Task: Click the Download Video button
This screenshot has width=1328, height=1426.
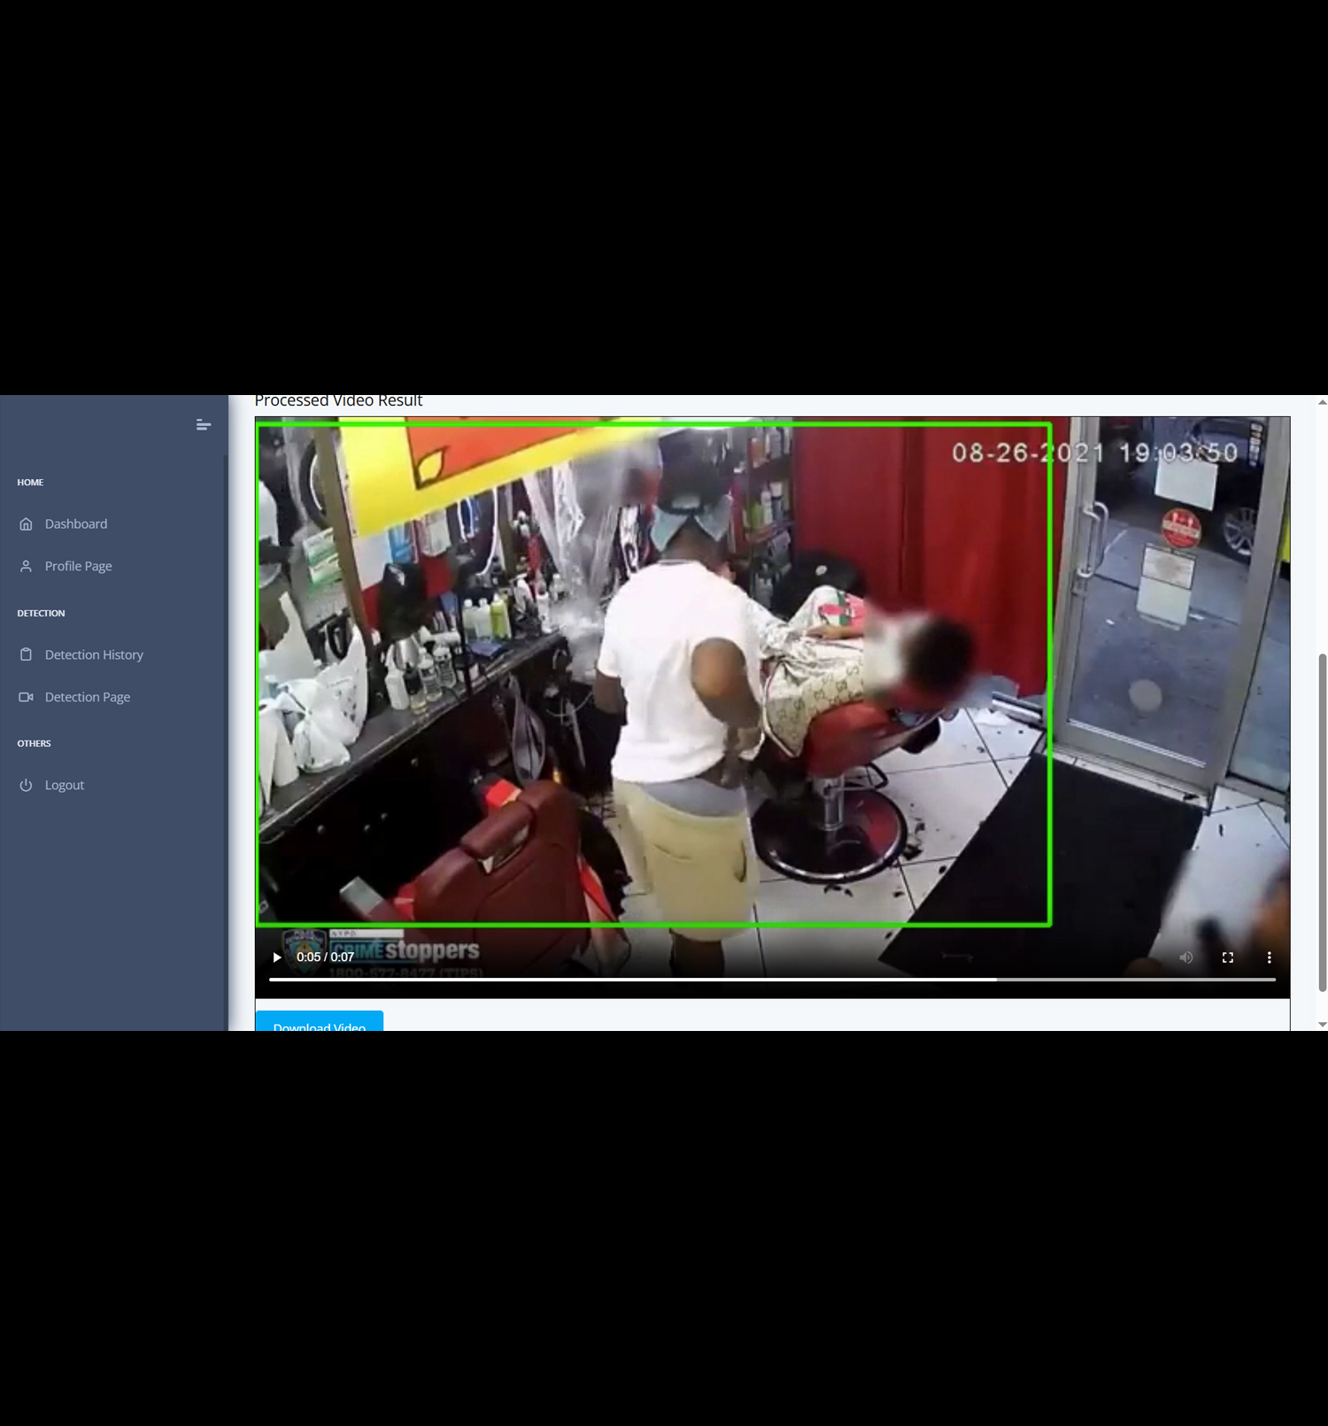Action: (319, 1023)
